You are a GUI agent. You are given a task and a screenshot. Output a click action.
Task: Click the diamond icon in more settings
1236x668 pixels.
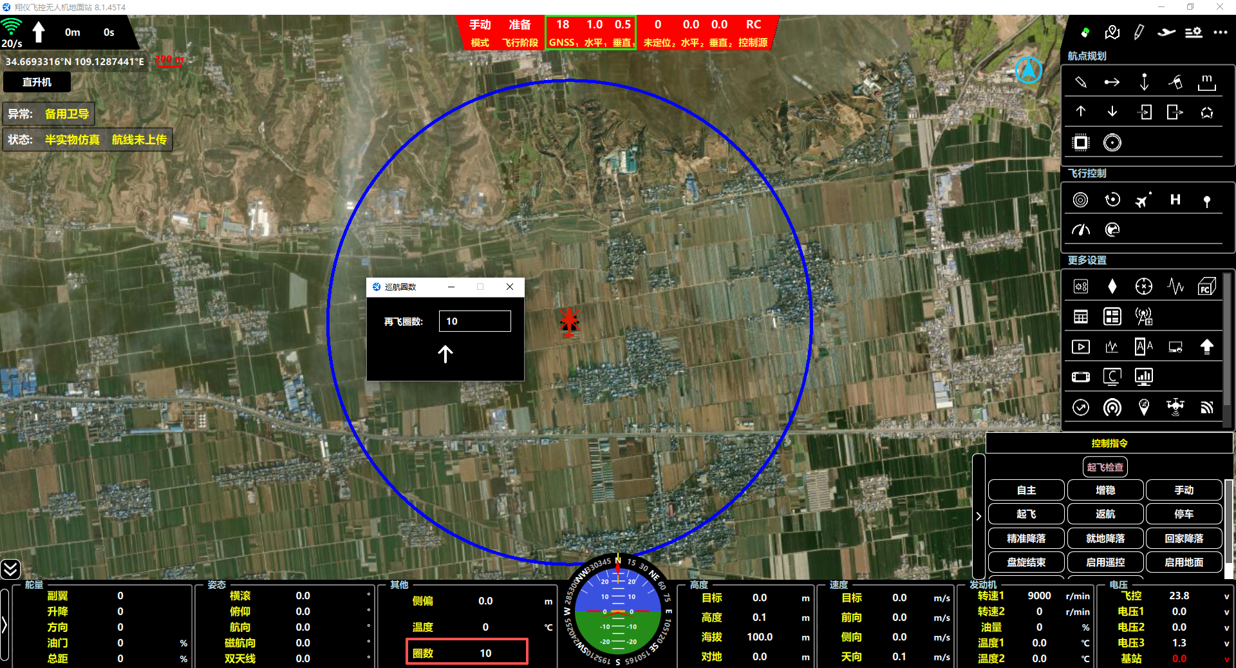1112,287
